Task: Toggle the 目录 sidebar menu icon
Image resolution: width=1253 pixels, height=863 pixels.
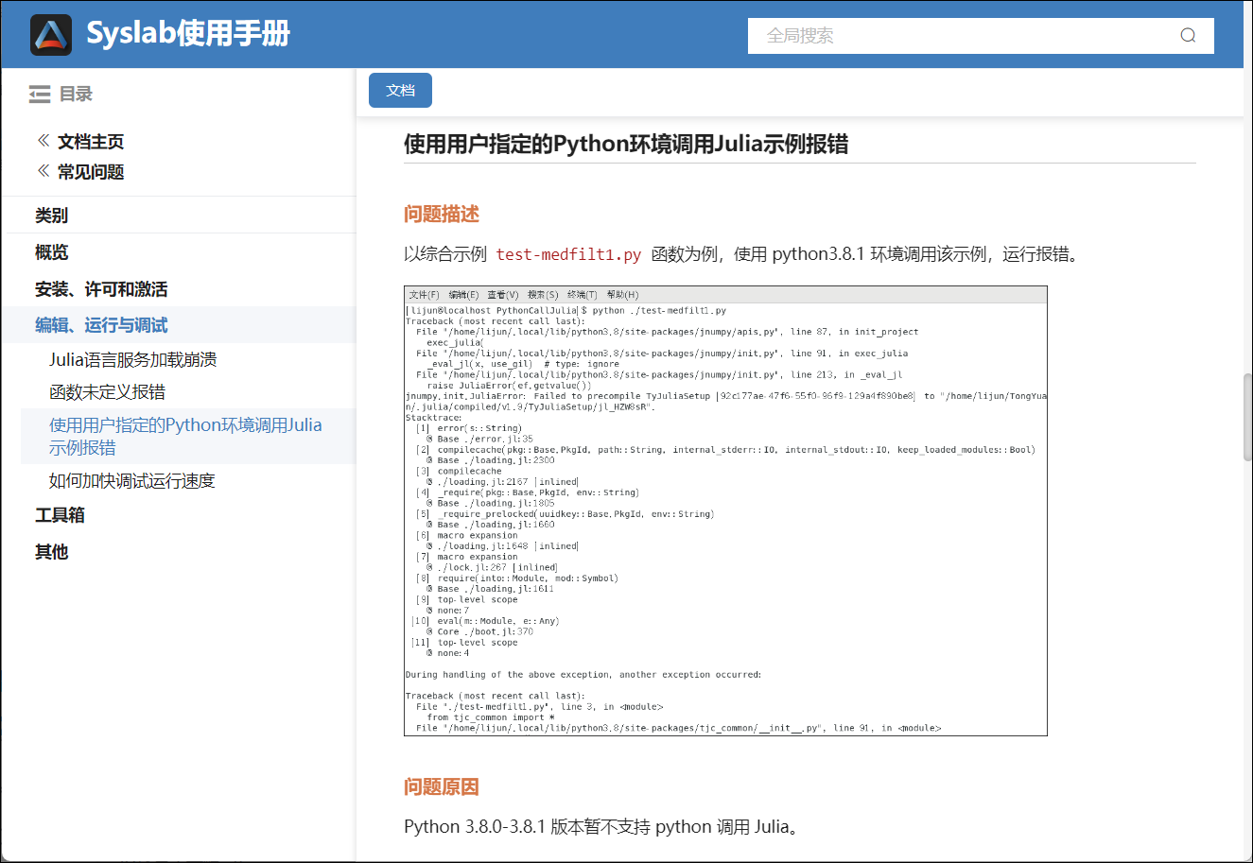Action: tap(40, 95)
